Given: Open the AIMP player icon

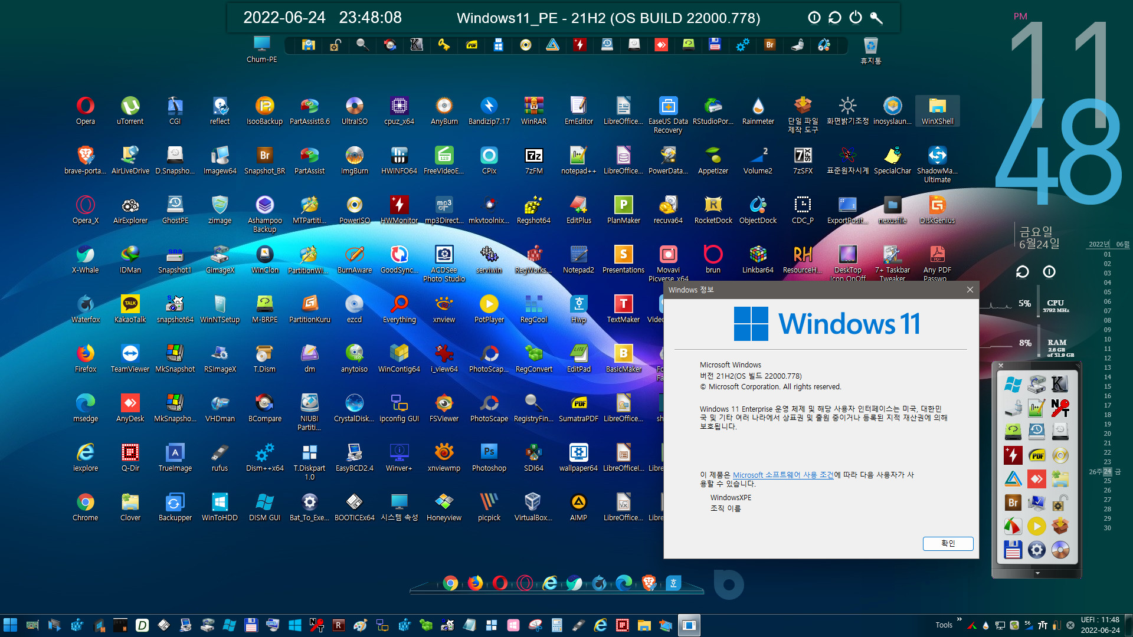Looking at the screenshot, I should (x=579, y=507).
